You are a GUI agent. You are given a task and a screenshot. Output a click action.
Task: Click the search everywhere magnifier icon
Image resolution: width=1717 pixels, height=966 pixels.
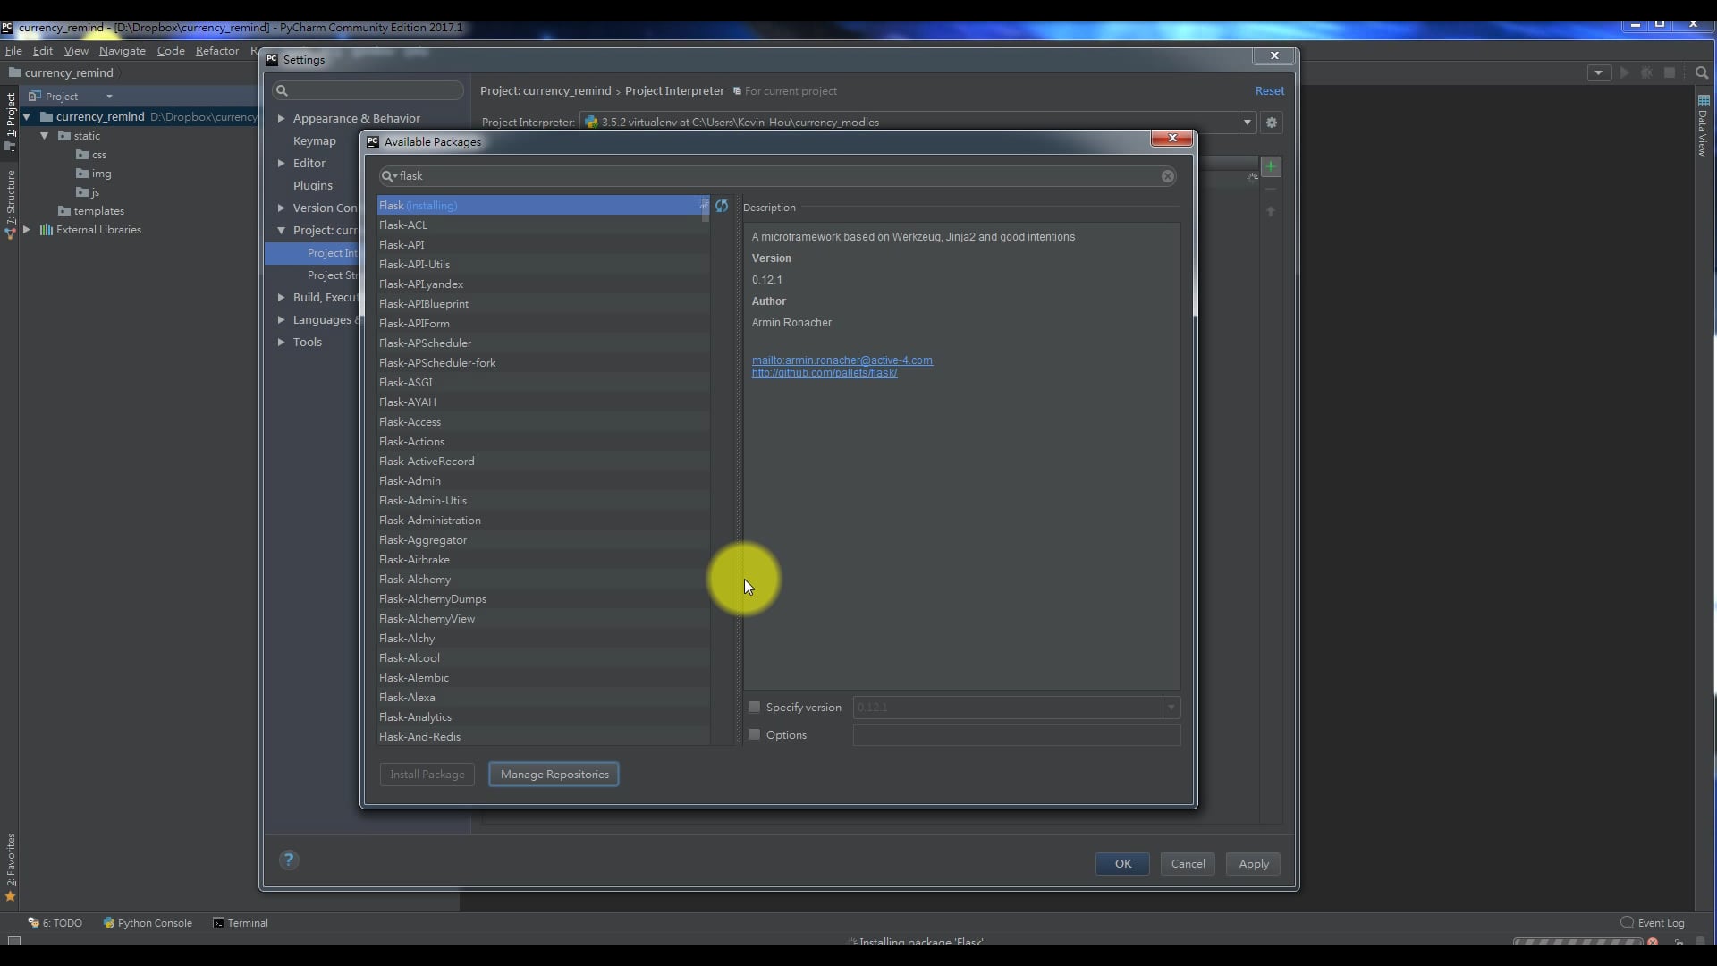(1701, 73)
